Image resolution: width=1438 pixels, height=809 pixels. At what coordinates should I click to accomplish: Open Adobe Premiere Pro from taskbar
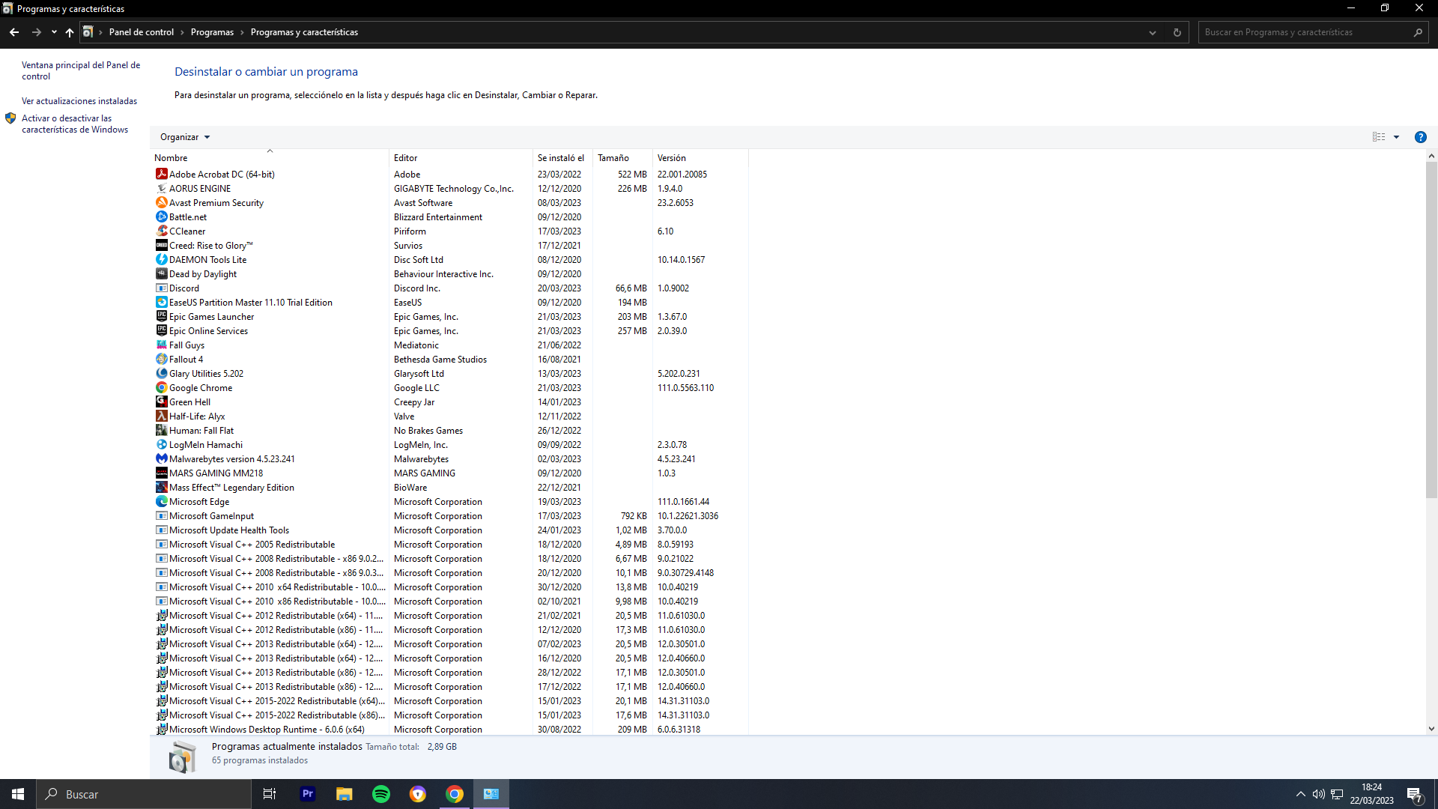308,794
